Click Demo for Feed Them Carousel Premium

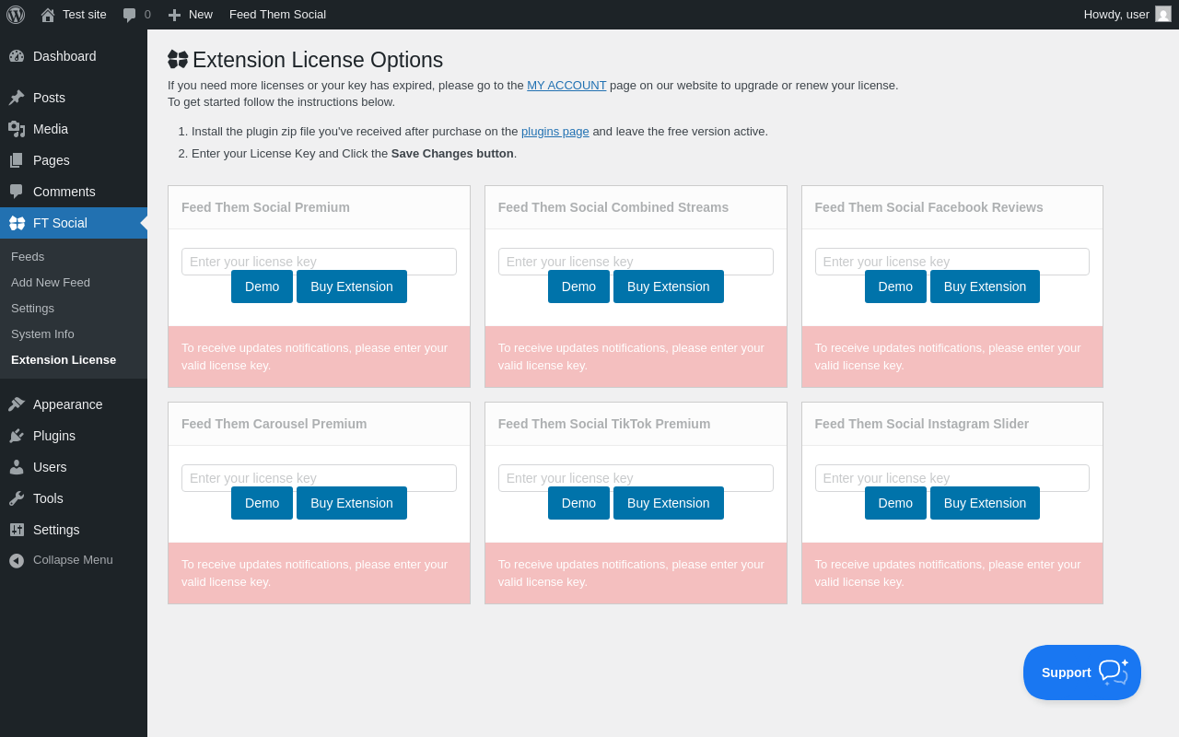[262, 503]
